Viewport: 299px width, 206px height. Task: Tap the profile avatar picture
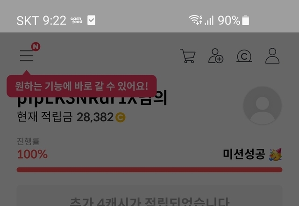tap(263, 105)
